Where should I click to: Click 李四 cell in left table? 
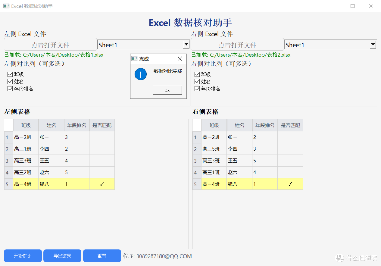[x=51, y=149]
